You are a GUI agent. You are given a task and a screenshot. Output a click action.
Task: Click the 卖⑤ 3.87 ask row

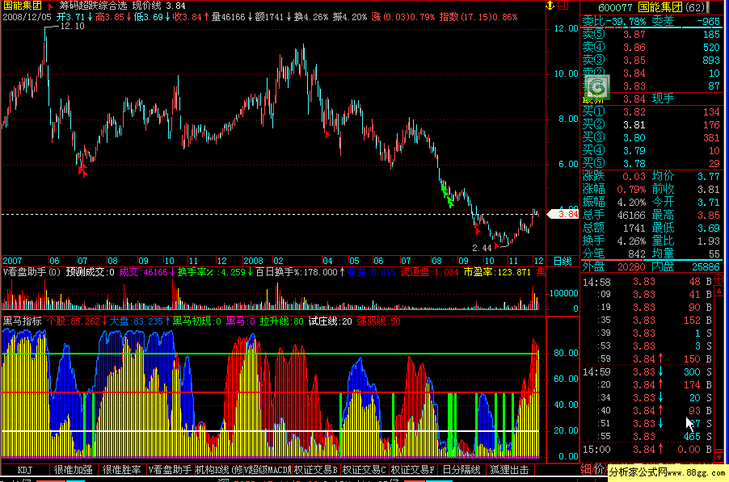651,35
